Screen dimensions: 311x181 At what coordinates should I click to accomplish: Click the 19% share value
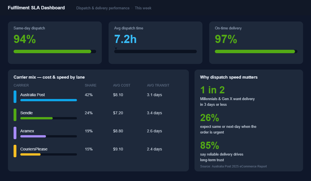89,131
